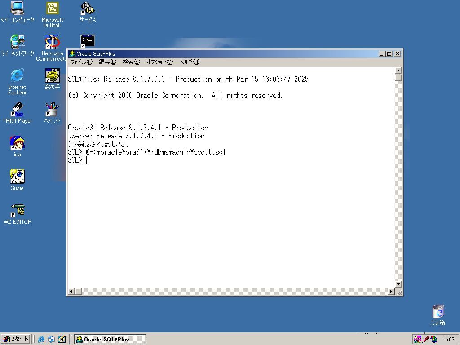Viewport: 460px width, 345px height.
Task: Open the ファイル(F) menu
Action: [82, 62]
